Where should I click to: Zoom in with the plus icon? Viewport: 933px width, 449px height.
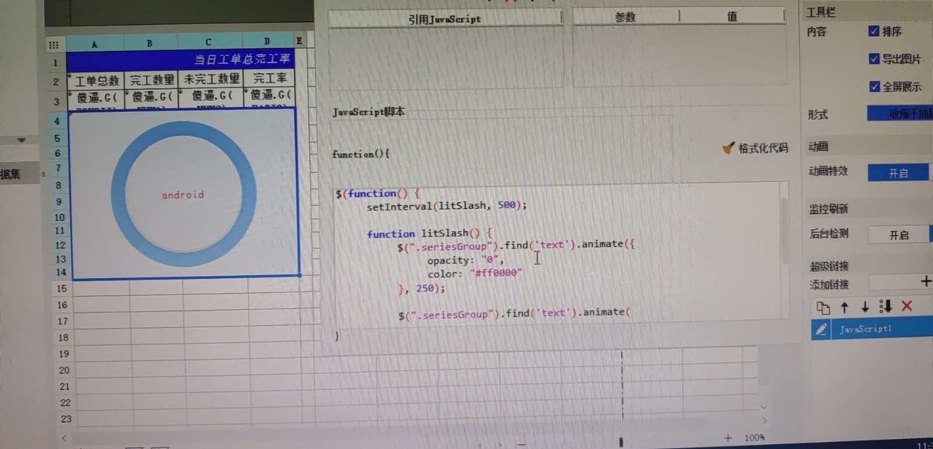tap(728, 438)
